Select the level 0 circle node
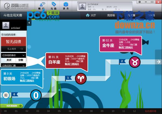Image resolution: width=162 pixels, height=114 pixels. point(36,95)
